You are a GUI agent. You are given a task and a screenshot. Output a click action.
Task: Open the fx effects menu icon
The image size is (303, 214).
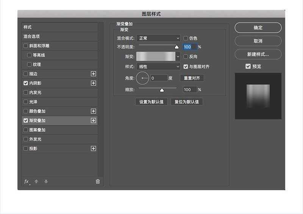pos(27,181)
